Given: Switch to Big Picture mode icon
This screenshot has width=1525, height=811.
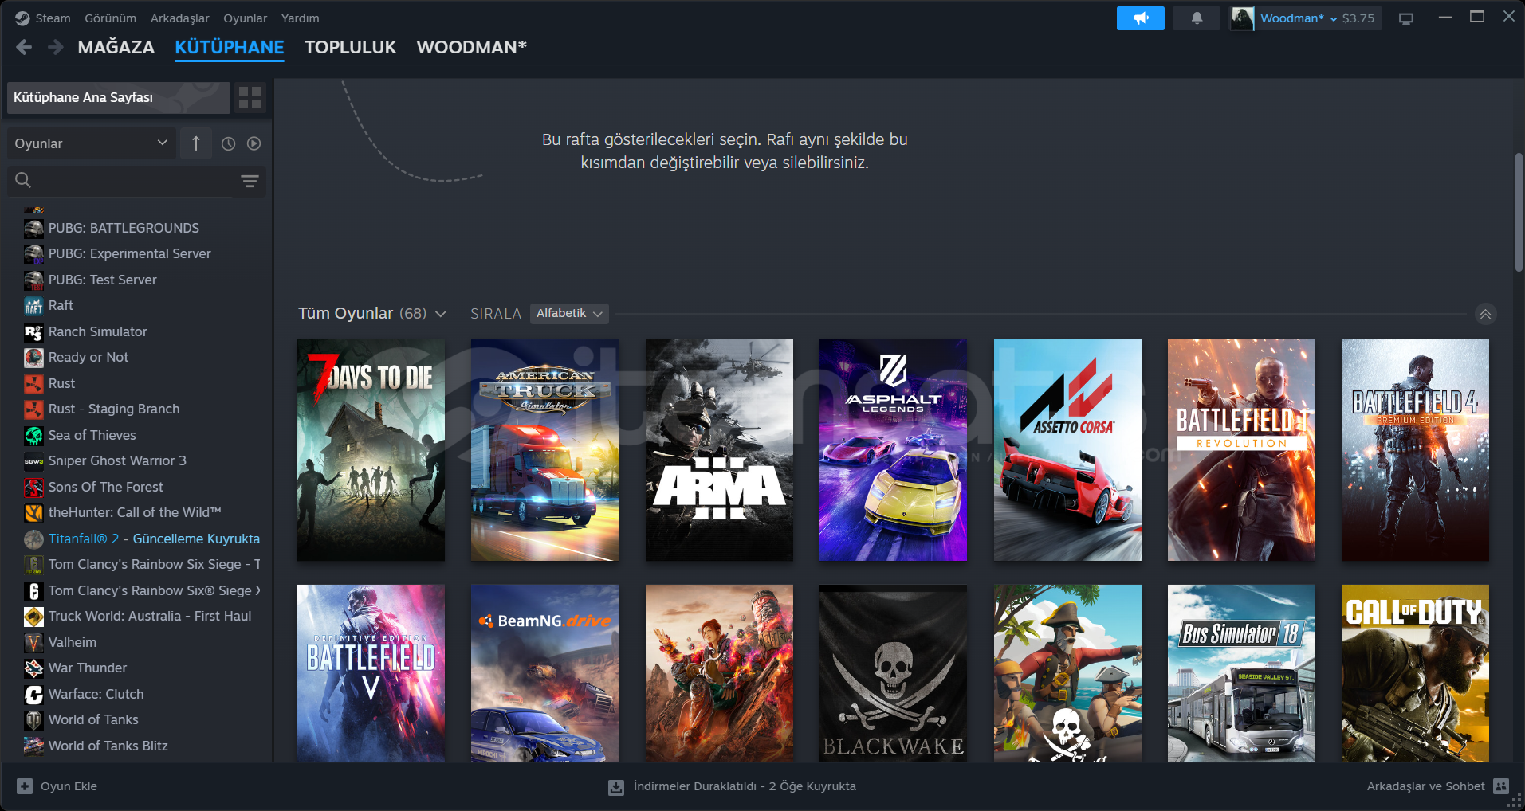Looking at the screenshot, I should tap(1405, 18).
